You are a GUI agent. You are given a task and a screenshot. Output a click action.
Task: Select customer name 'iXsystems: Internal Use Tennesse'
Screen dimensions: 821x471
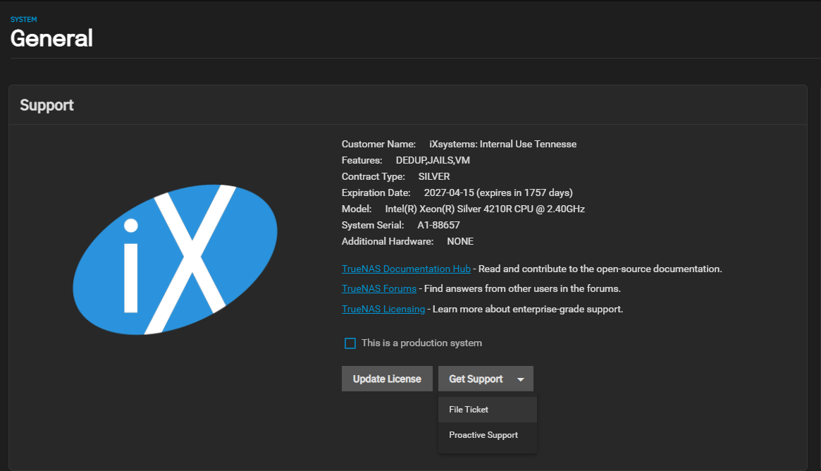click(502, 144)
